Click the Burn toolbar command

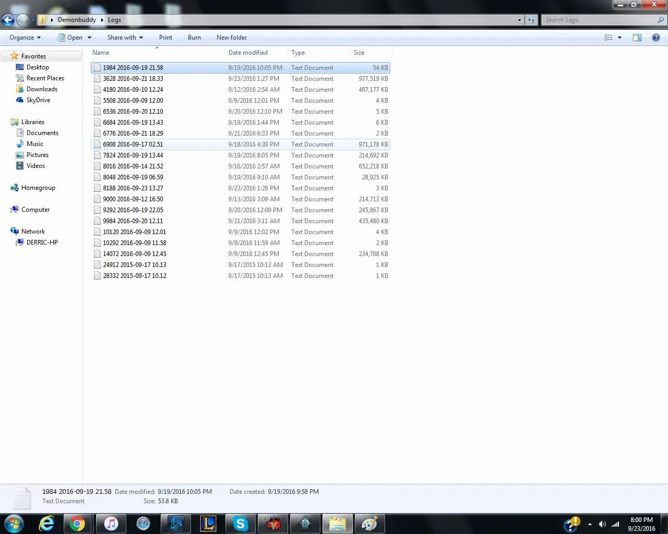click(194, 38)
